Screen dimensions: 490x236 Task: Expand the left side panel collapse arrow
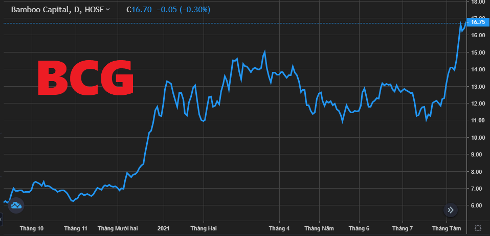tap(1, 219)
